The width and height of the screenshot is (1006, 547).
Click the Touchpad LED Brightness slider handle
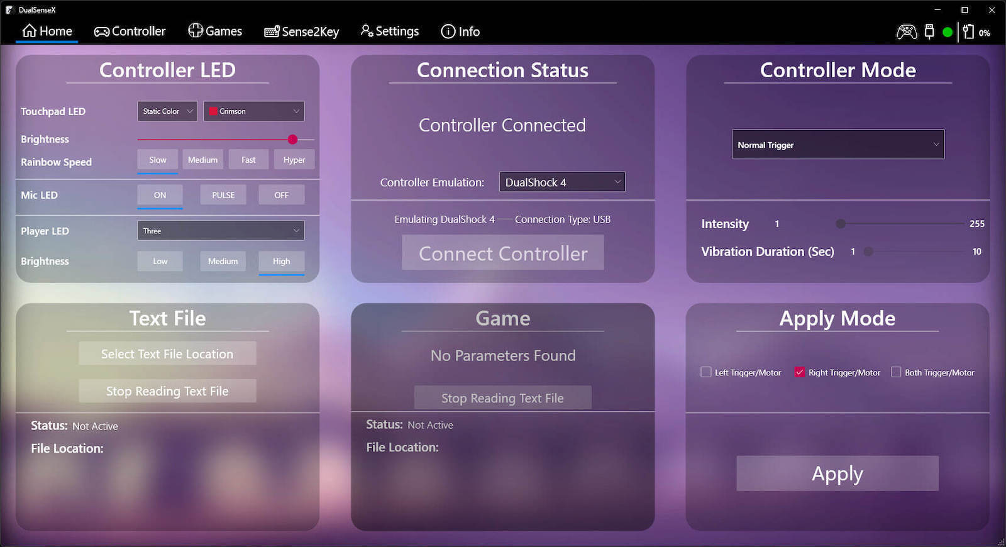292,140
